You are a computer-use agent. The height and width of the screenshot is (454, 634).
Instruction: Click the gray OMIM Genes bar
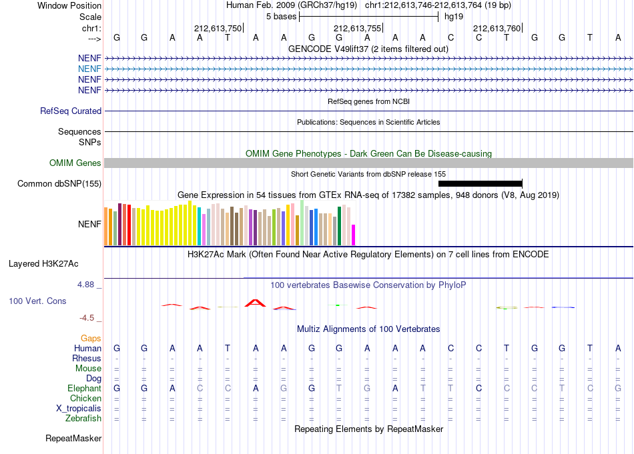(x=368, y=163)
